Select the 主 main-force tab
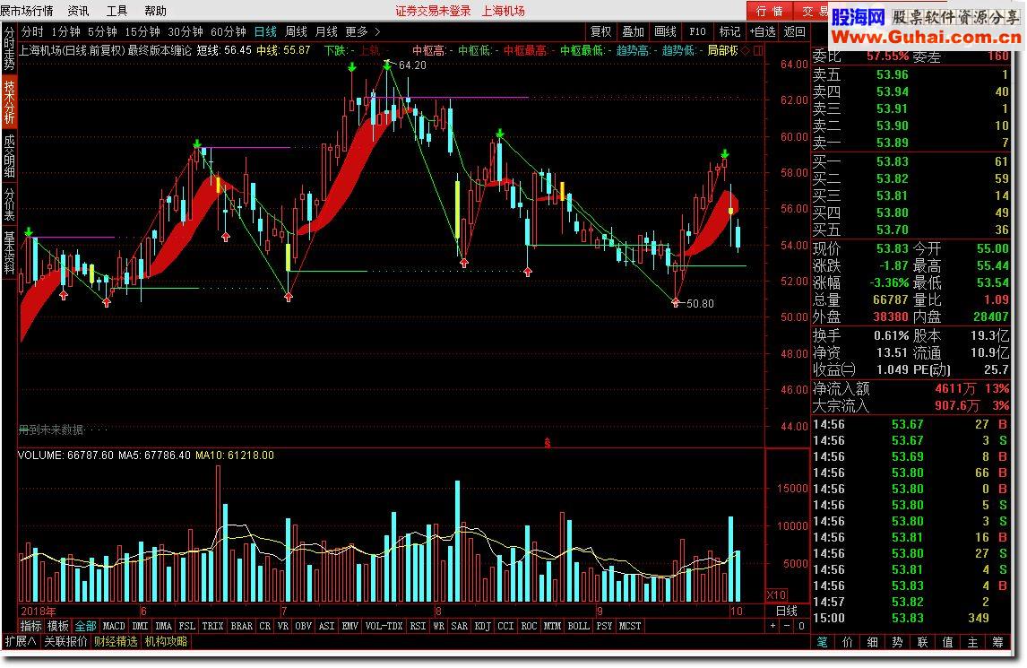Viewport: 1027px width, 668px height. click(x=972, y=642)
